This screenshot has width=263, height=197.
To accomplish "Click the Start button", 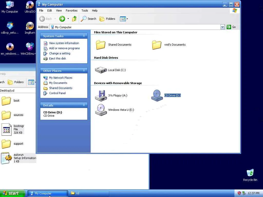I will 12,193.
